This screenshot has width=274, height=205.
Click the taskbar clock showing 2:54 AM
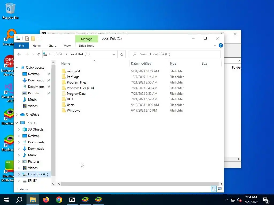click(251, 200)
